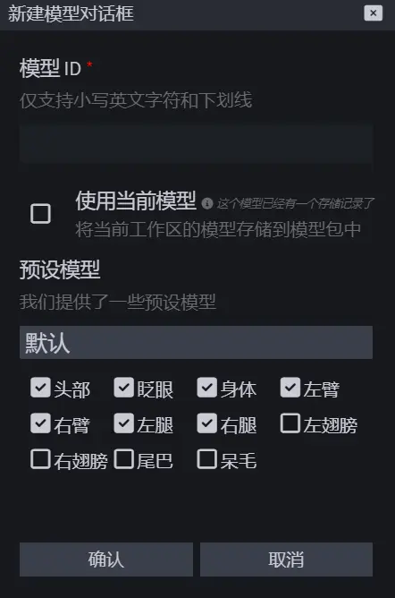Deselect the 左腿 checkbox
Viewport: 395px width, 598px height.
(123, 423)
